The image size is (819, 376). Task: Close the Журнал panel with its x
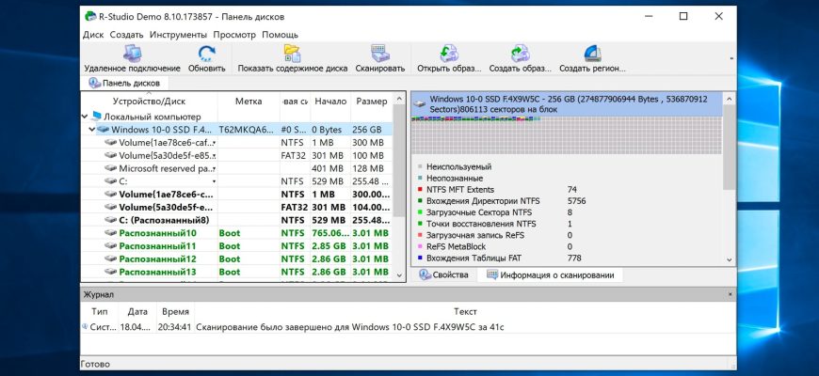click(730, 294)
